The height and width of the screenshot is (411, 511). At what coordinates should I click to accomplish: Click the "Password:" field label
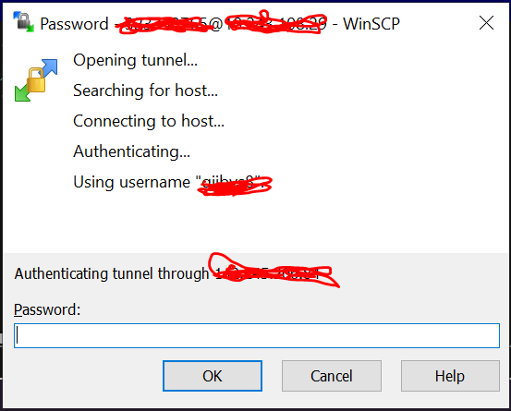pyautogui.click(x=47, y=309)
